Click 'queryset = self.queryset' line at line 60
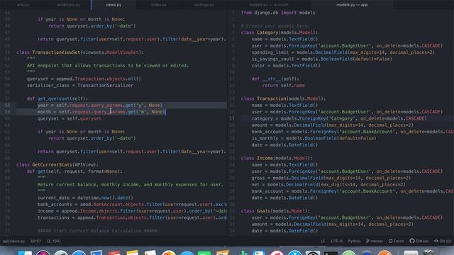454x255 pixels. tap(70, 118)
